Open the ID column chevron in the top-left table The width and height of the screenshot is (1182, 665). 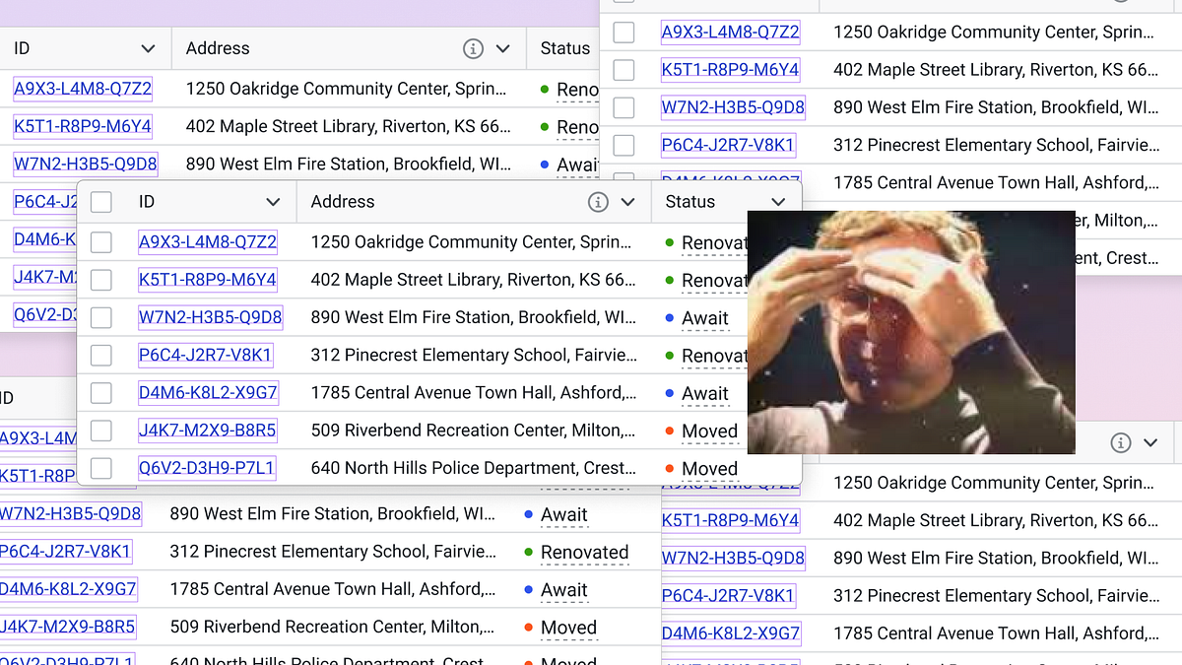coord(148,48)
